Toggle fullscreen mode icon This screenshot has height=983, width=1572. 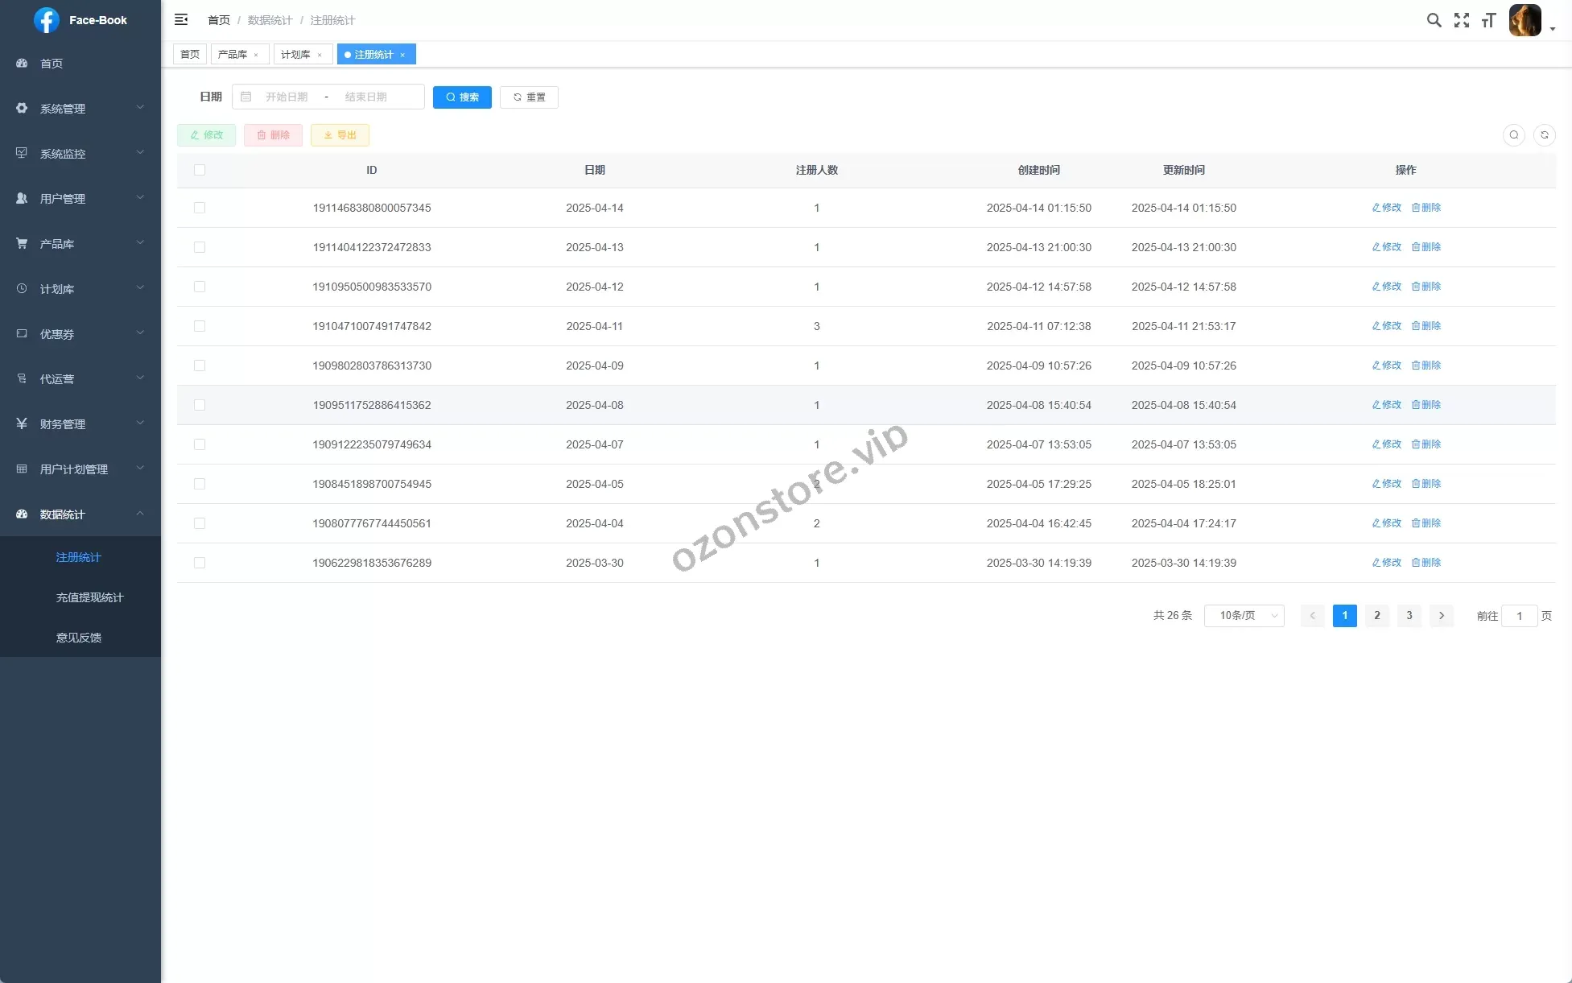pos(1461,20)
